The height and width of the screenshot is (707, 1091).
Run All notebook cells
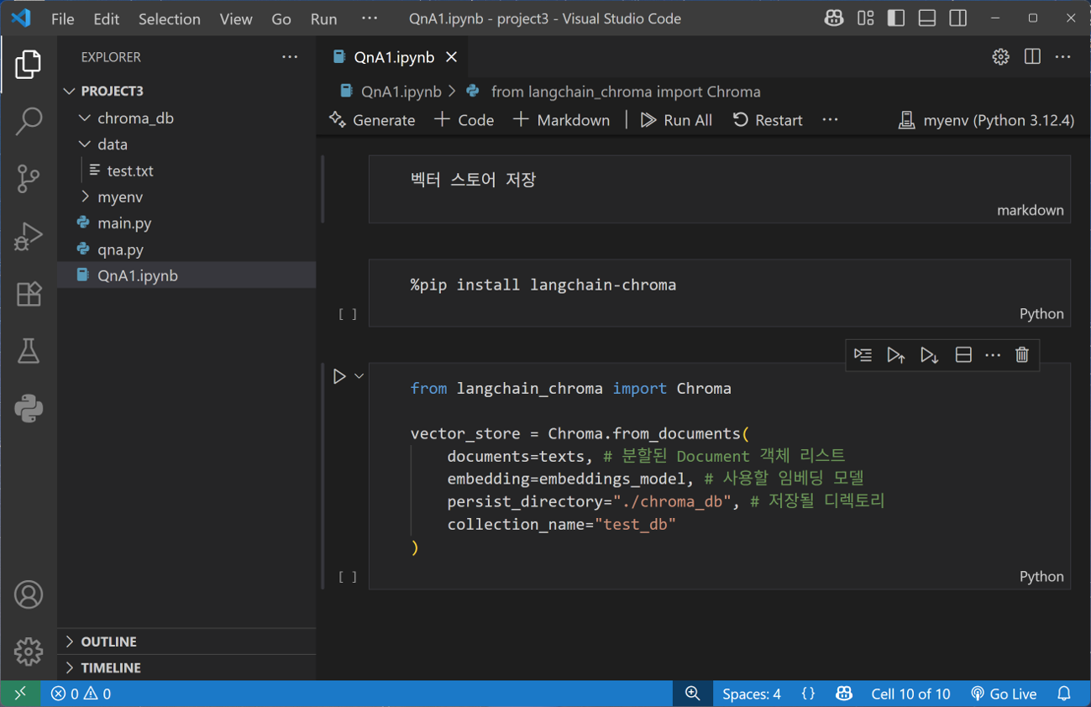tap(676, 120)
